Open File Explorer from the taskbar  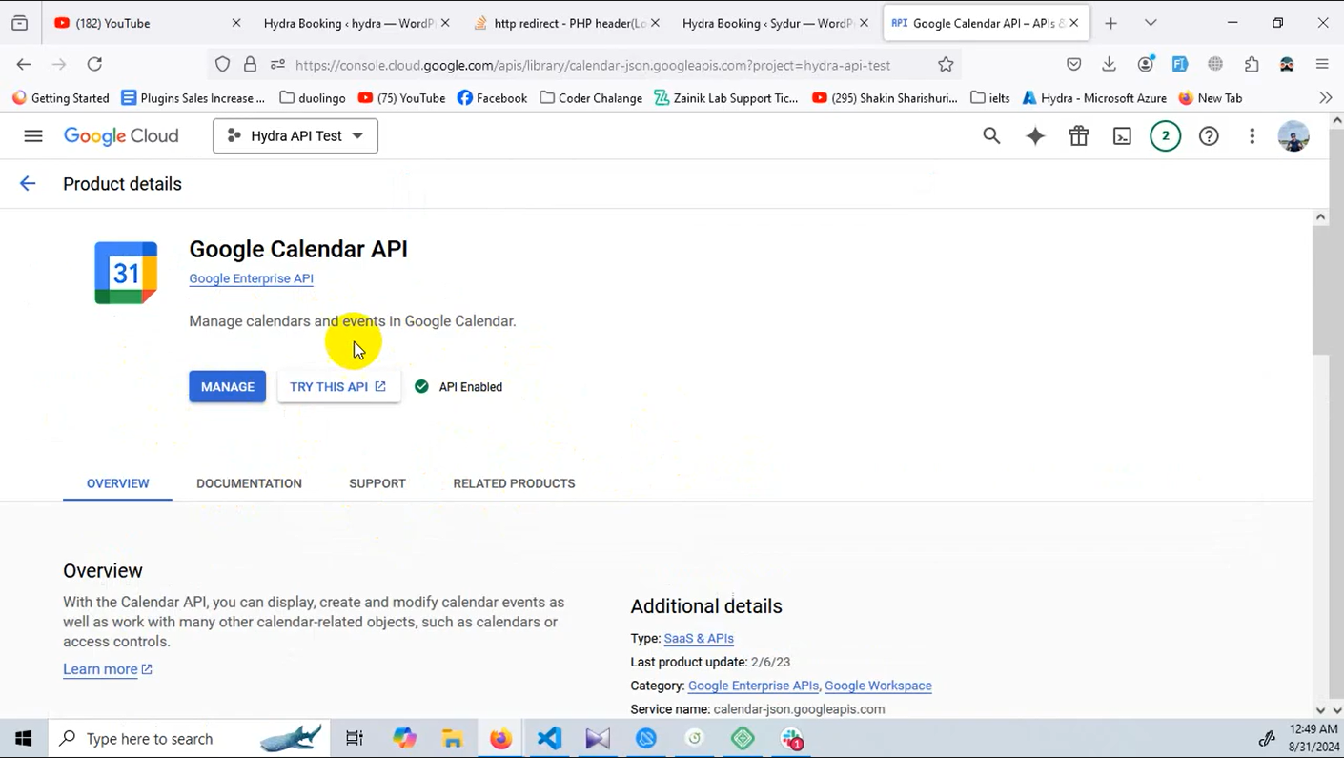coord(453,739)
